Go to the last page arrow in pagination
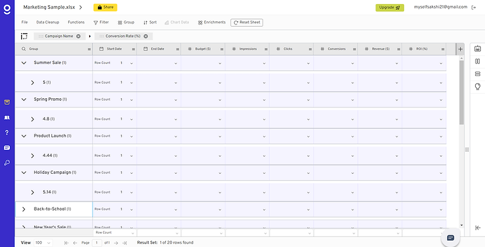 pos(125,242)
